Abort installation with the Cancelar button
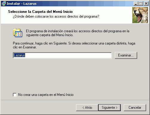Image resolution: width=150 pixels, height=115 pixels. [135, 108]
